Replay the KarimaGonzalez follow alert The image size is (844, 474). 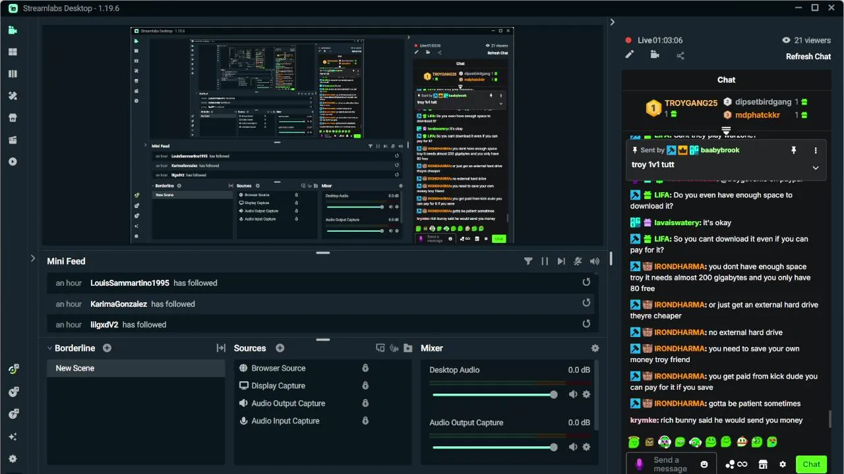point(586,303)
